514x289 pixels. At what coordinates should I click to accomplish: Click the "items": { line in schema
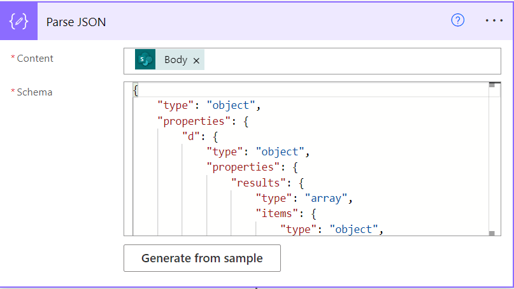pos(286,214)
